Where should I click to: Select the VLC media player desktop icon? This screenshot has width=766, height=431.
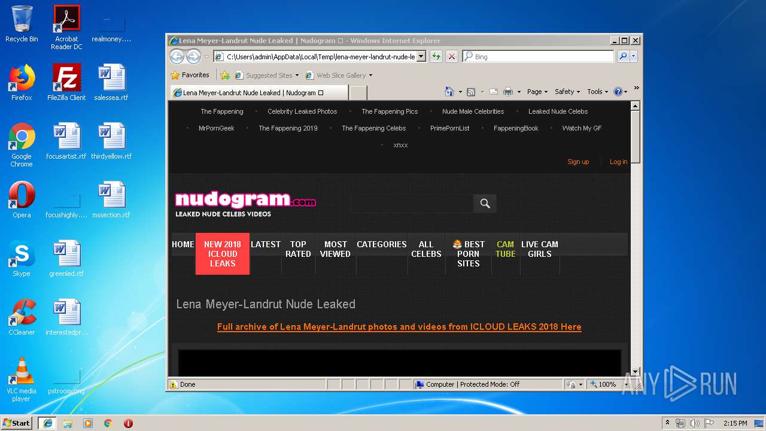click(22, 380)
